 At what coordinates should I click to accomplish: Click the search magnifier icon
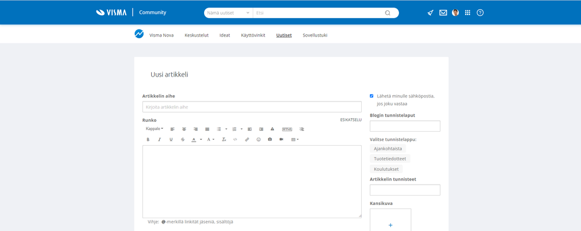387,13
